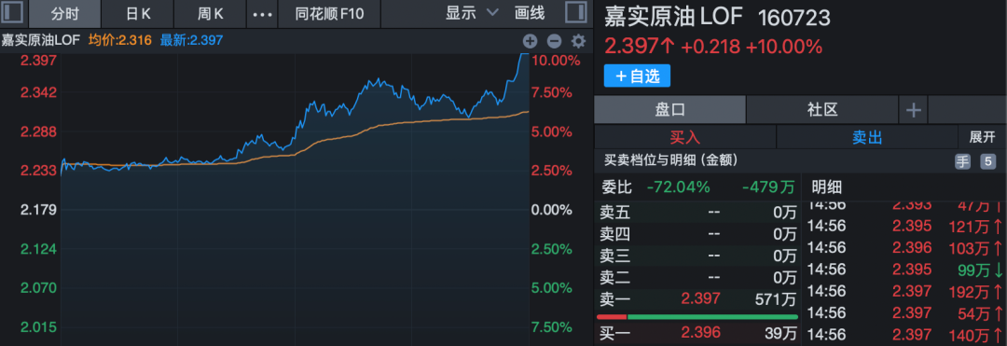The width and height of the screenshot is (1007, 346).
Task: Click the buy-sell ratio bar
Action: [x=697, y=316]
